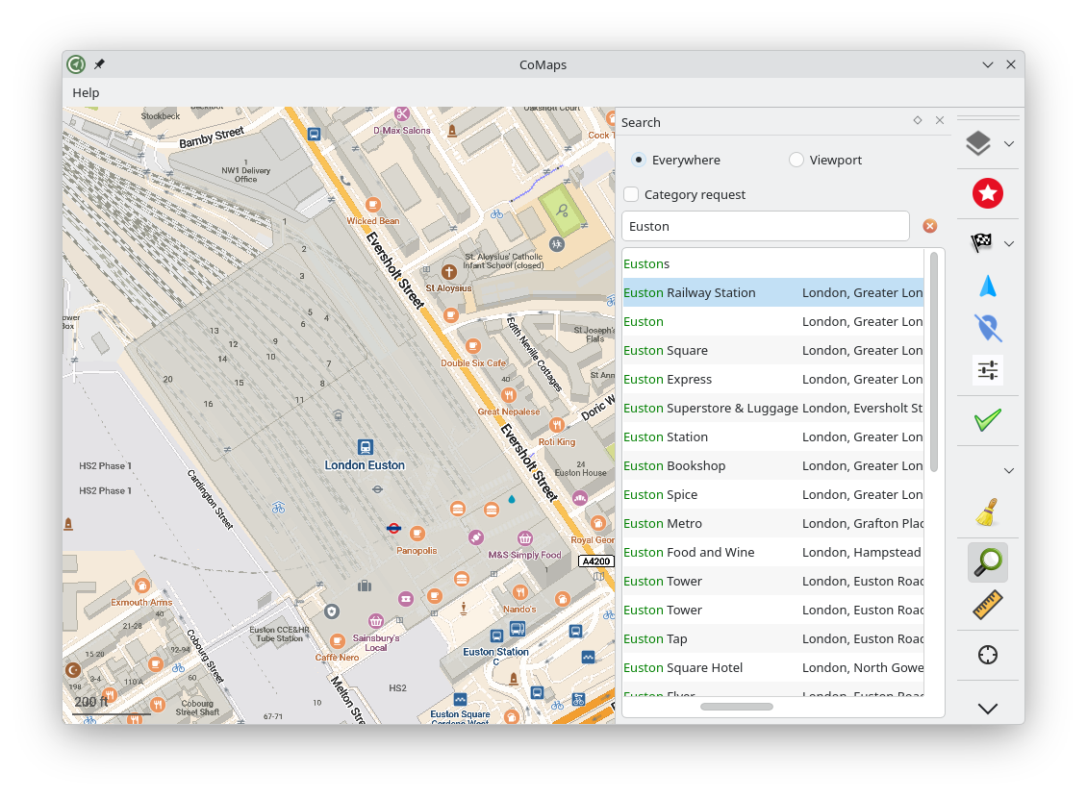Select Euston Railway Station result
This screenshot has height=798, width=1087.
click(773, 293)
